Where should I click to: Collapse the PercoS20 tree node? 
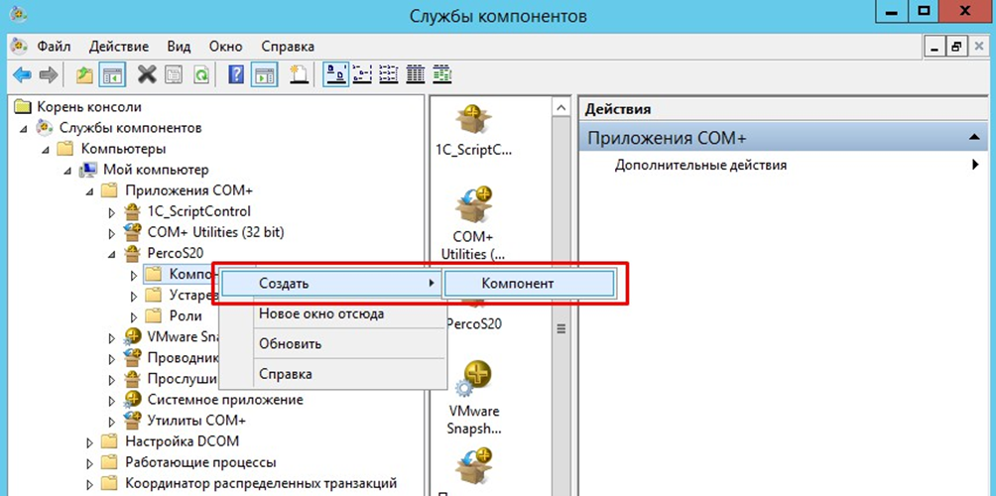112,254
